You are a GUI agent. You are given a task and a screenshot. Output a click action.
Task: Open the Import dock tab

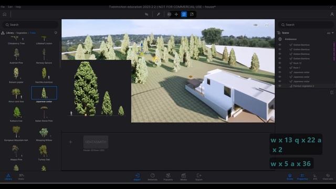[137, 177]
